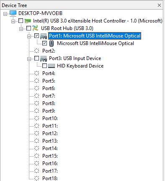Click the empty port icon for Port17

coord(36,171)
